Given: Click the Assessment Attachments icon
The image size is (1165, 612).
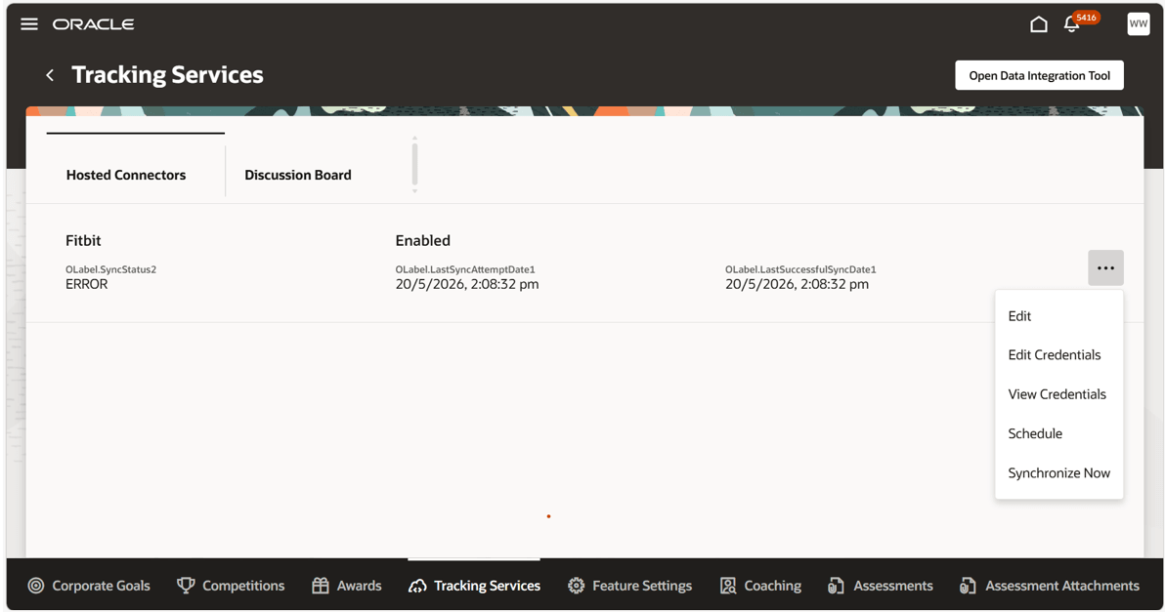Looking at the screenshot, I should click(968, 586).
